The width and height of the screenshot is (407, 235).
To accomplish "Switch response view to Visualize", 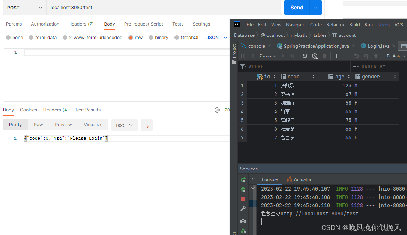I will [93, 125].
